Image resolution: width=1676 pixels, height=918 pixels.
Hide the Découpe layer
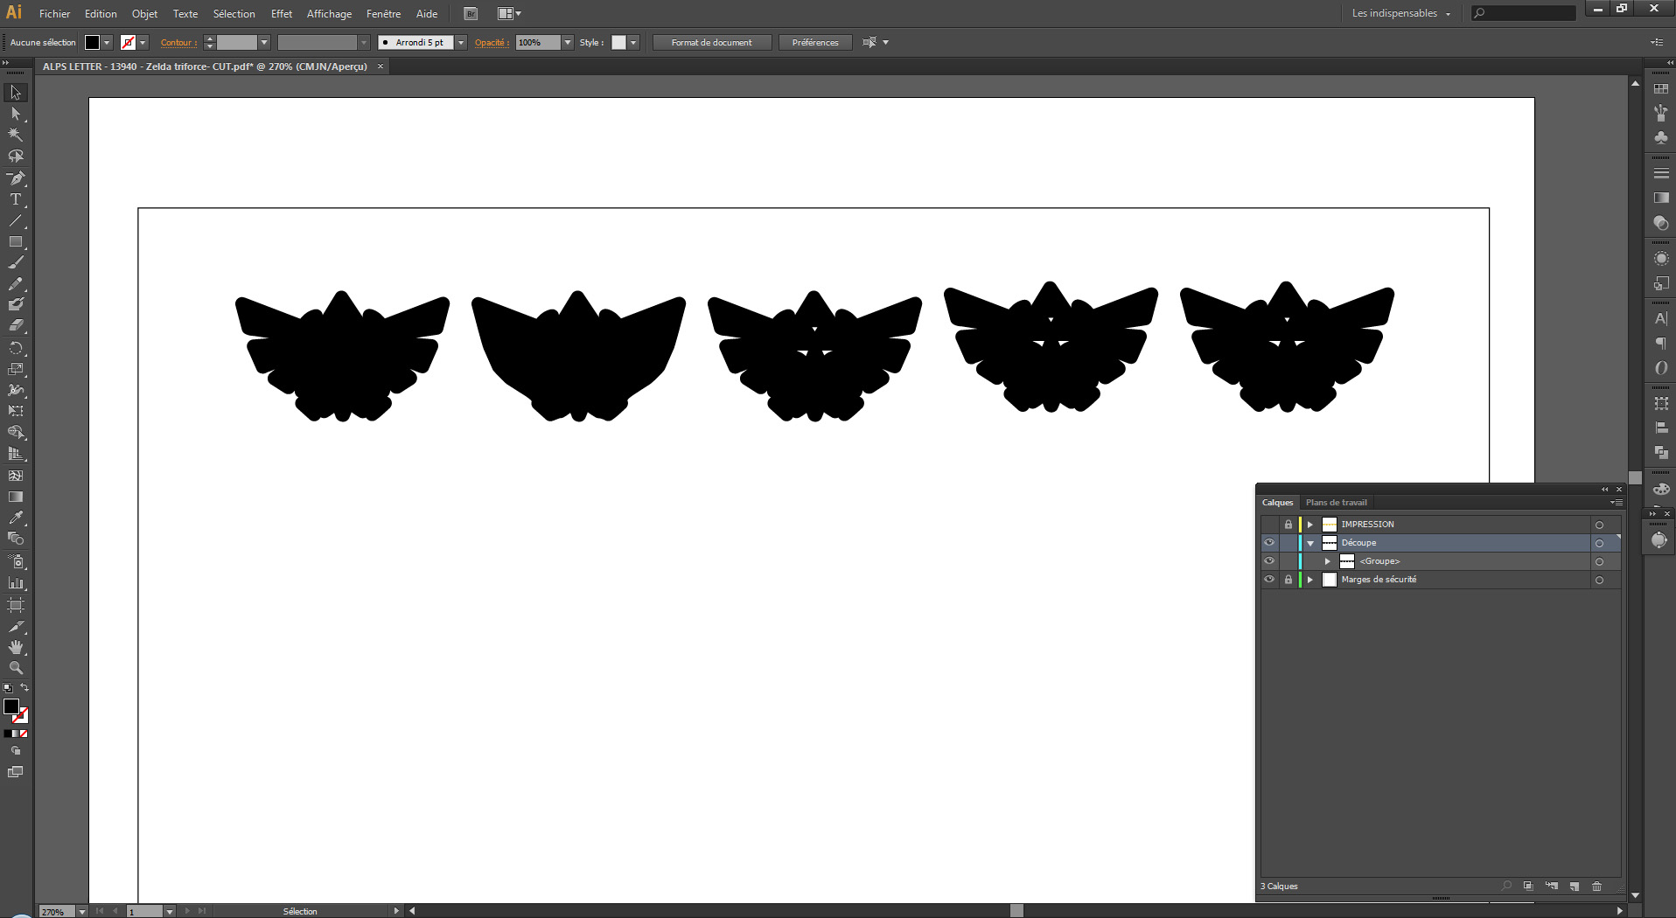click(1269, 542)
